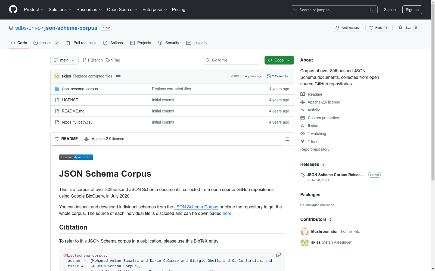The image size is (435, 271).
Task: Open the JSON Schema Corpus hyperlink in README
Action: tap(196, 207)
